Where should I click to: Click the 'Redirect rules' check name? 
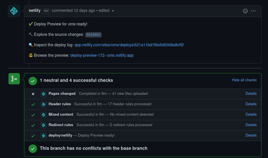pos(61,125)
